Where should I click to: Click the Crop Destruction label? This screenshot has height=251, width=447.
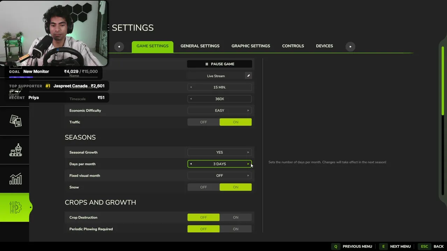pyautogui.click(x=83, y=218)
